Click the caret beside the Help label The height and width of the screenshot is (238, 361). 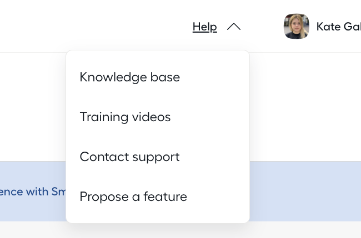click(x=234, y=27)
